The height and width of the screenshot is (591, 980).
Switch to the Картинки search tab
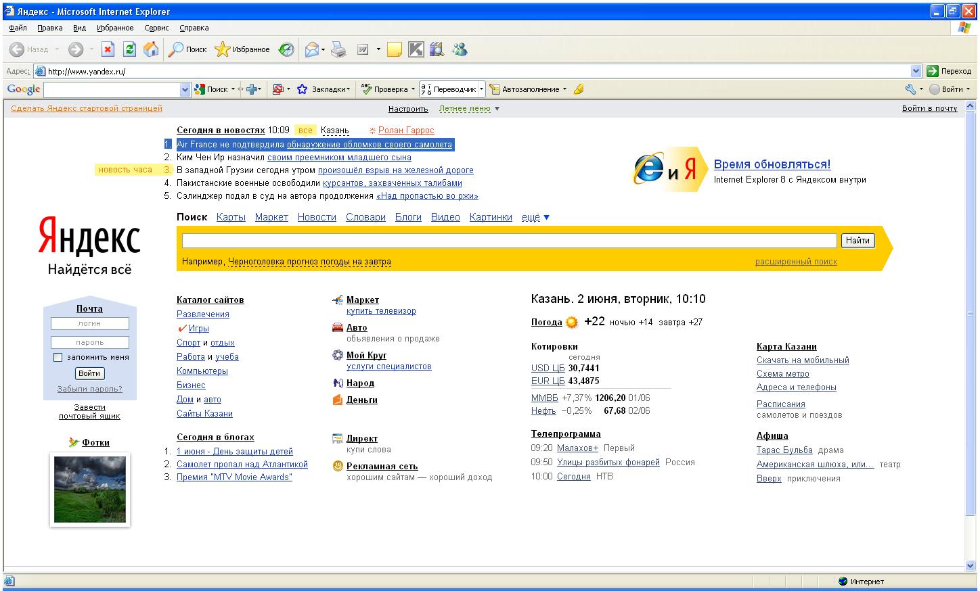tap(491, 217)
